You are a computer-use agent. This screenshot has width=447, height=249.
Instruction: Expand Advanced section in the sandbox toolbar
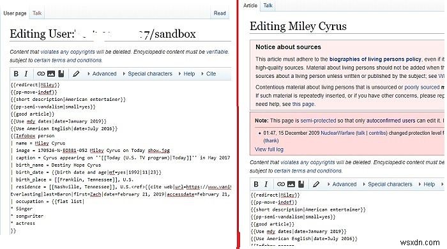[x=102, y=74]
